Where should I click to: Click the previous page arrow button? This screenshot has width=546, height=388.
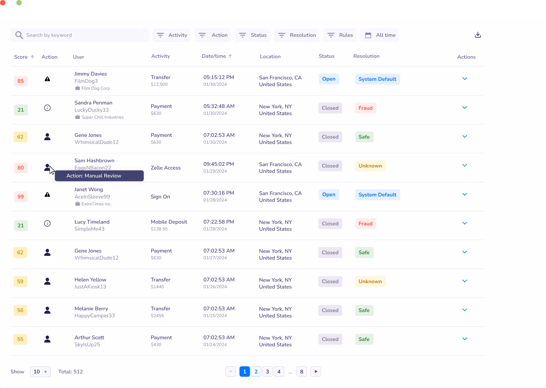pyautogui.click(x=231, y=372)
